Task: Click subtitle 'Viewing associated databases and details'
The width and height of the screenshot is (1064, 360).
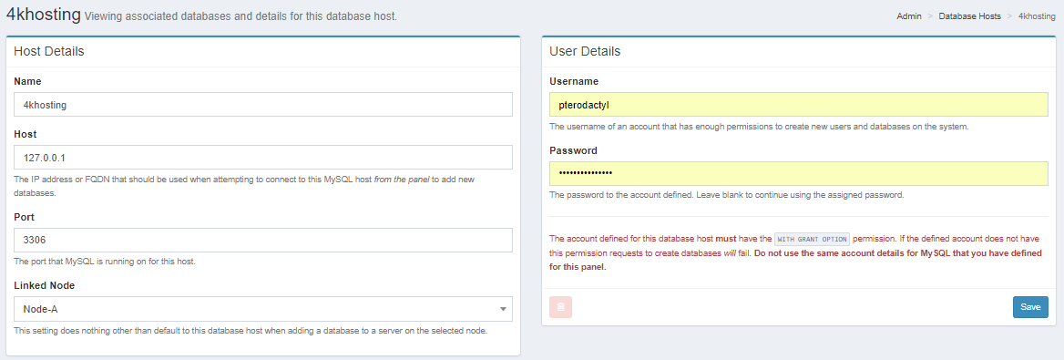Action: coord(240,15)
